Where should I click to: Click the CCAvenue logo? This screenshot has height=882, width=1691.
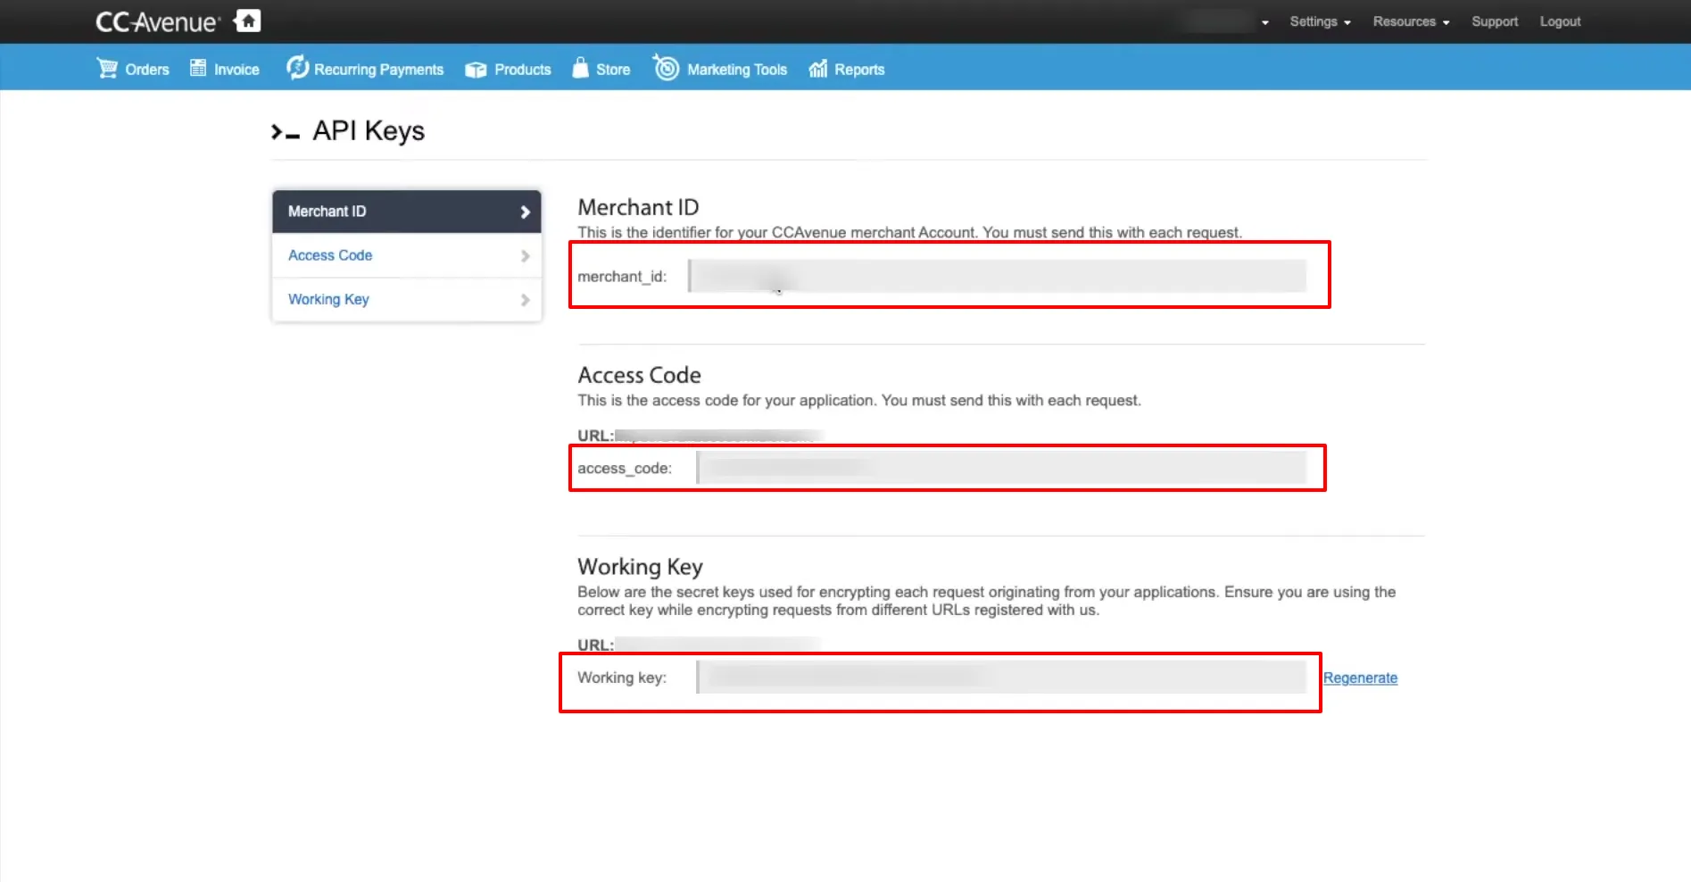(x=158, y=21)
